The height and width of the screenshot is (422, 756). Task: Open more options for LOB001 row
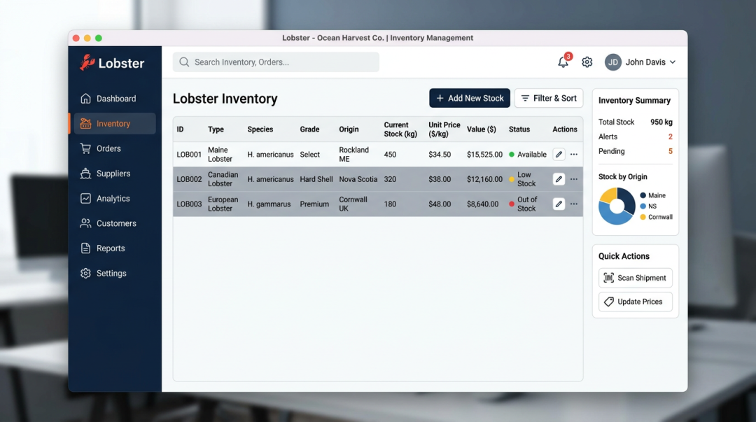(x=574, y=155)
